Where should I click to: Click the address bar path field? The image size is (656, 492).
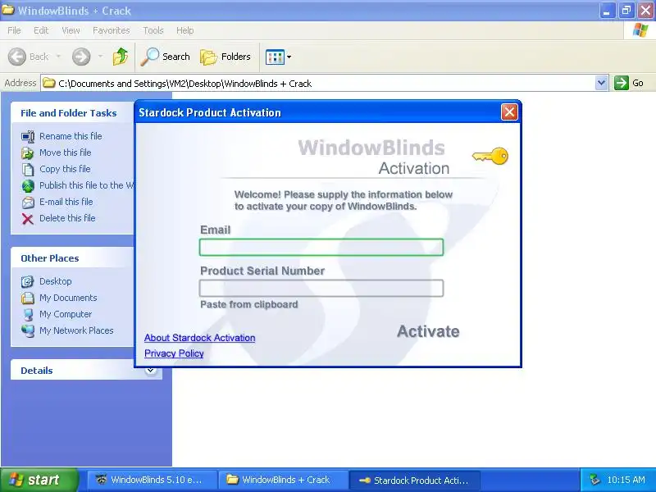coord(324,84)
